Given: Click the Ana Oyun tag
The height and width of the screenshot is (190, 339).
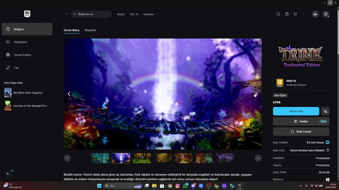Looking at the screenshot, I should point(280,95).
